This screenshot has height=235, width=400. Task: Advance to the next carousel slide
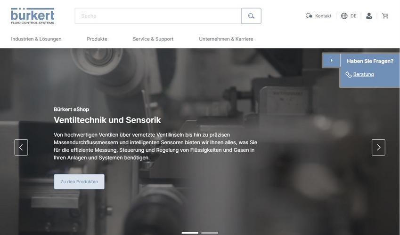point(378,148)
